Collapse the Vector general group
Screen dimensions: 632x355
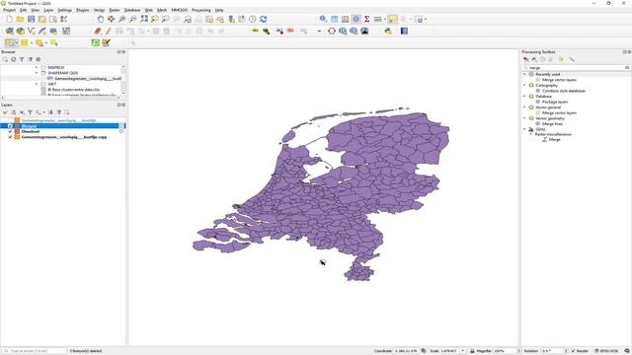point(524,107)
